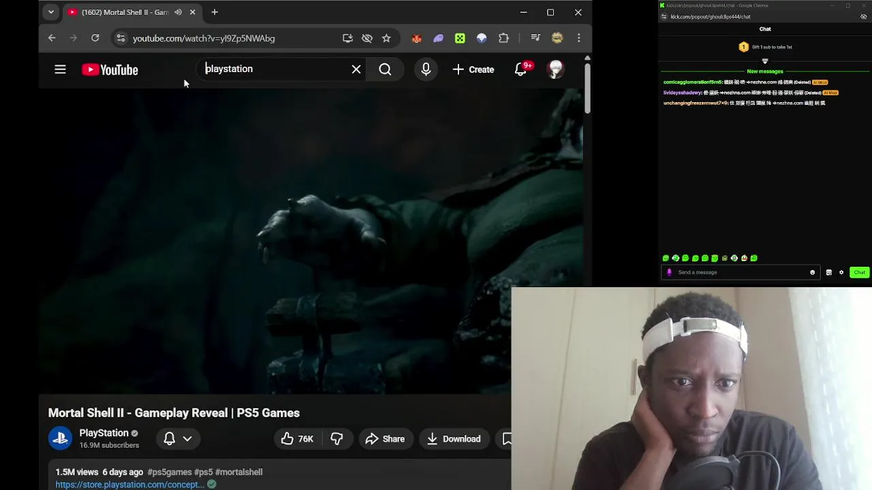Like the video with 76K likes
The height and width of the screenshot is (490, 872).
tap(297, 439)
